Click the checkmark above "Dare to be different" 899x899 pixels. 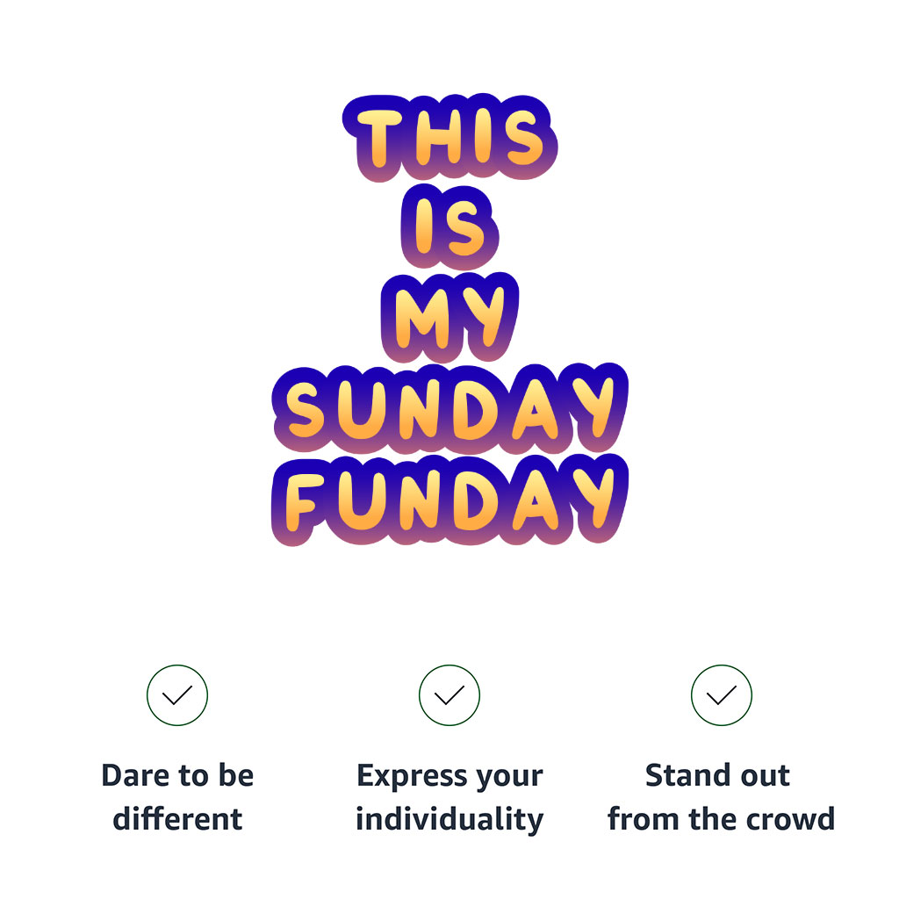pyautogui.click(x=177, y=695)
